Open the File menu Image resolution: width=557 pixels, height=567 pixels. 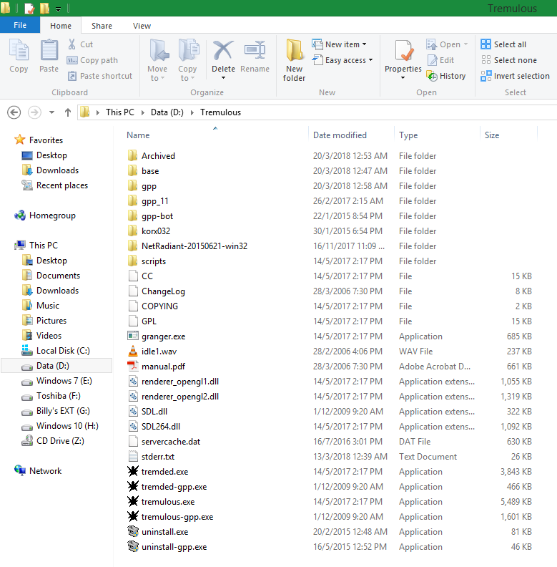pos(20,26)
